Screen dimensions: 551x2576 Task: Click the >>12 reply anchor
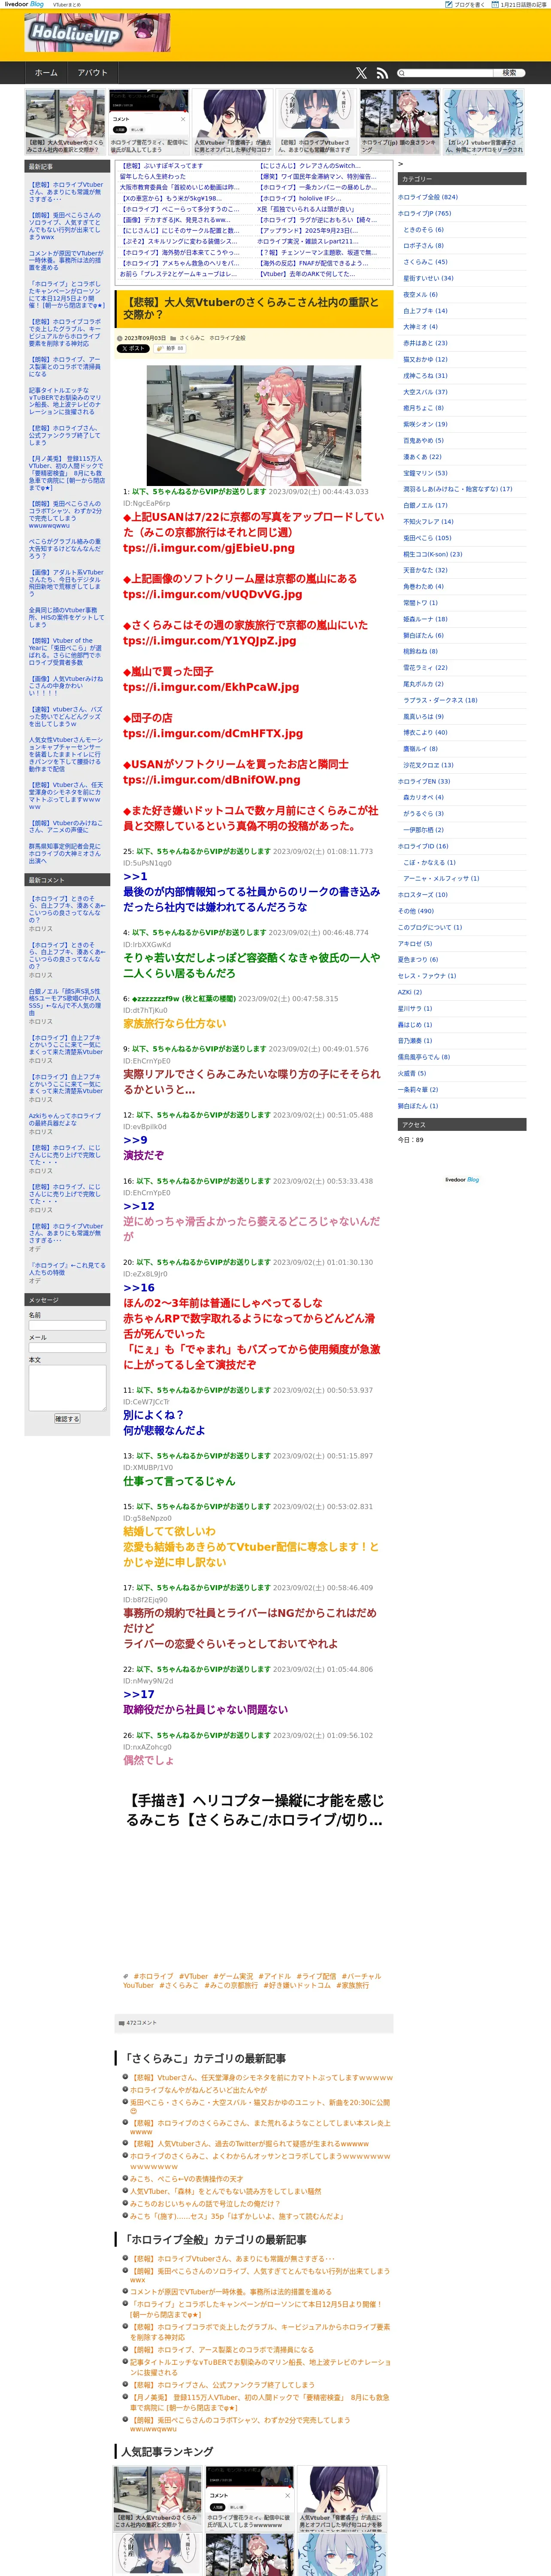tap(139, 1206)
